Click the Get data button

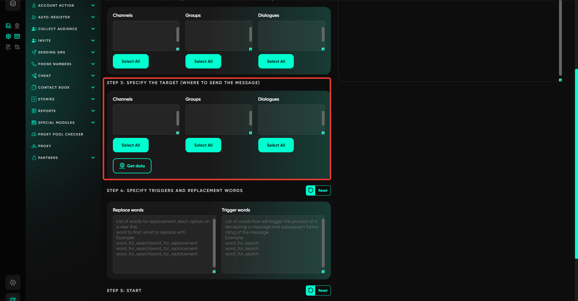132,166
